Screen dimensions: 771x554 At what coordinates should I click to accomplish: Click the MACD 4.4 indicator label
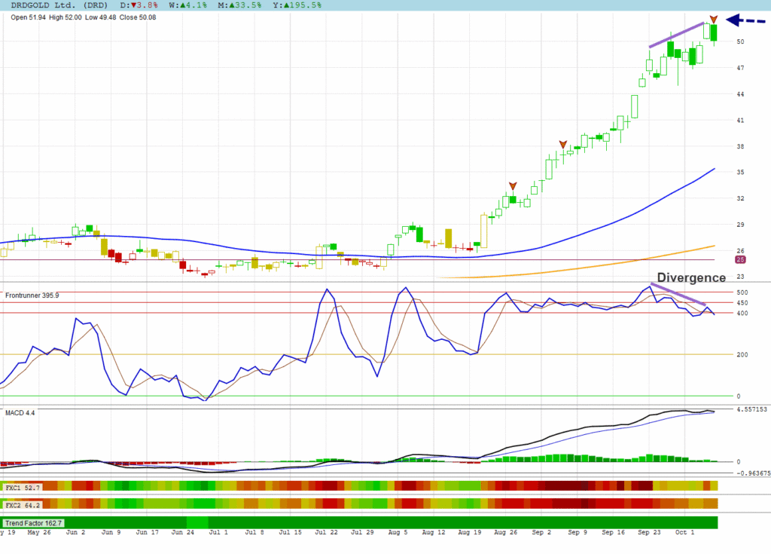coord(20,413)
